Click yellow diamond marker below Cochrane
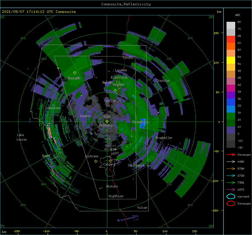This screenshot has width=252, height=235. point(96,162)
